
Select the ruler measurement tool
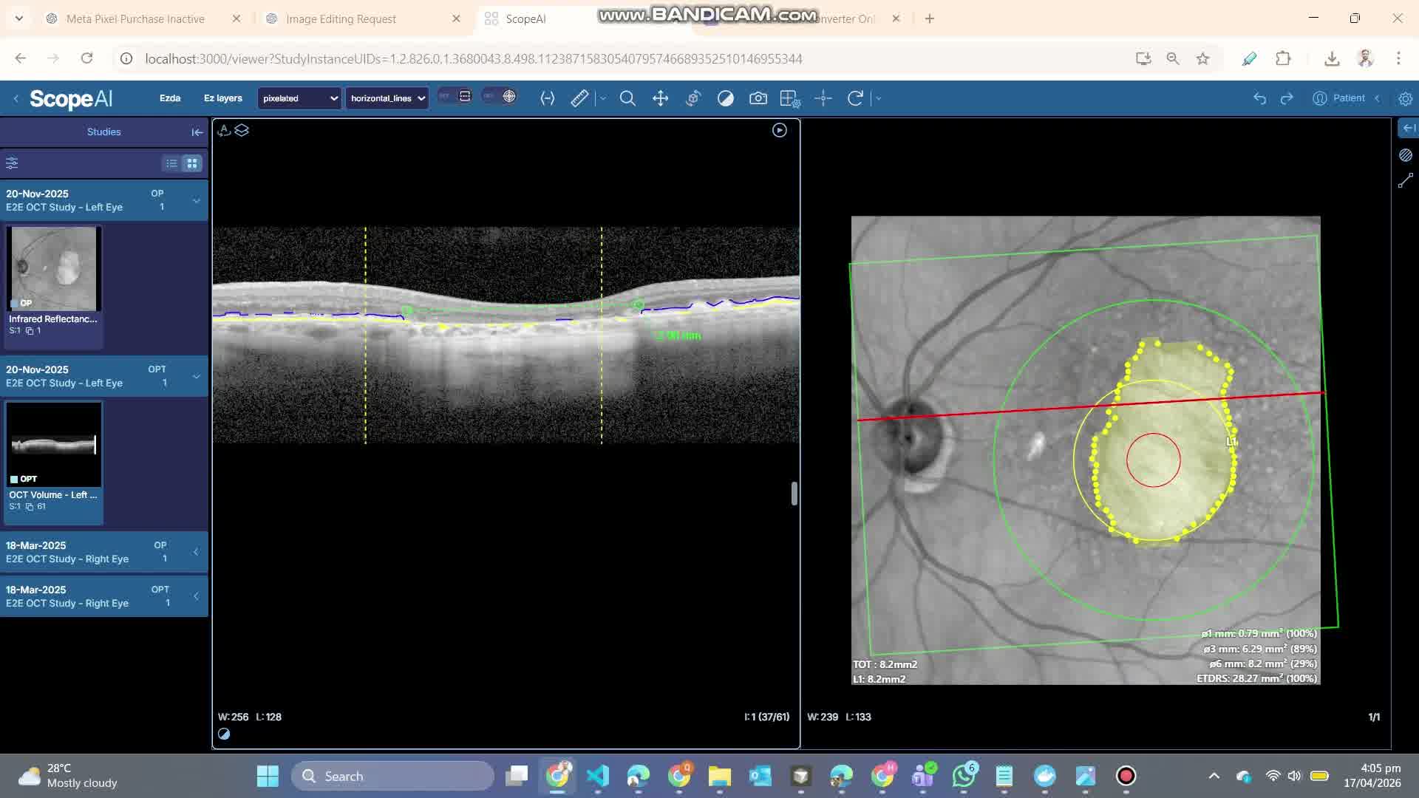click(579, 98)
